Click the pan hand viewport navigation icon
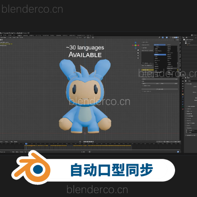Viewport: 197px width, 197px height. click(138, 53)
